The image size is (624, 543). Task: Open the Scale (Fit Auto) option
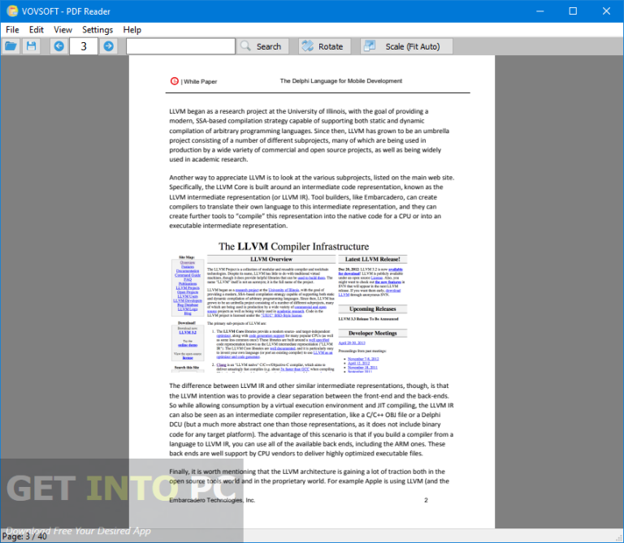(x=406, y=46)
